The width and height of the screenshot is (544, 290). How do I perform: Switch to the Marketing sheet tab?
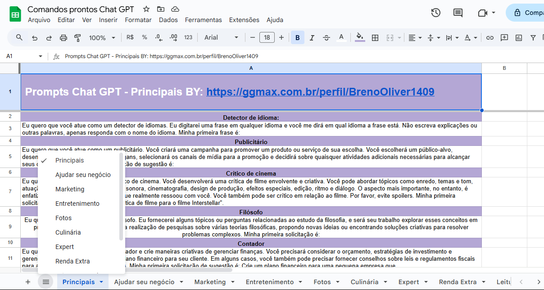pyautogui.click(x=214, y=282)
